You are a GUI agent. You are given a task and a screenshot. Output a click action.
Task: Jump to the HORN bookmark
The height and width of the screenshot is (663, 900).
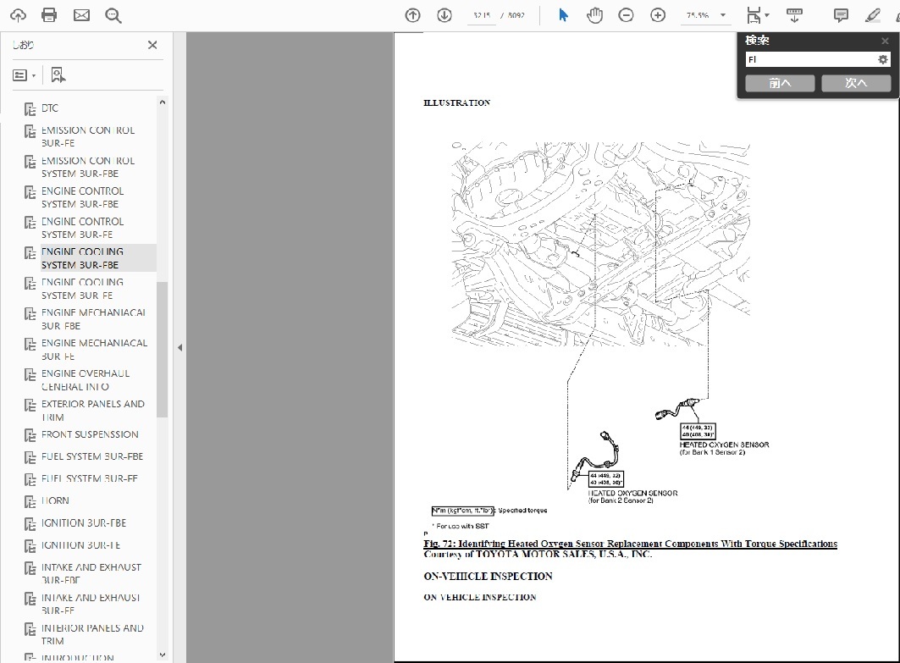(56, 500)
